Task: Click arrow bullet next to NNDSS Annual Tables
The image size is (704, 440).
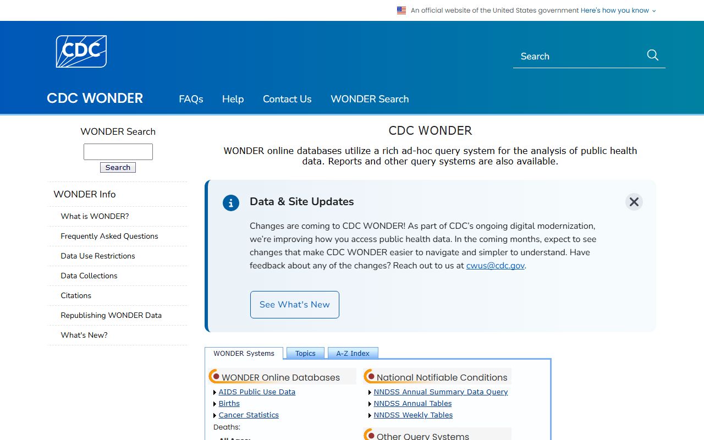Action: [370, 404]
